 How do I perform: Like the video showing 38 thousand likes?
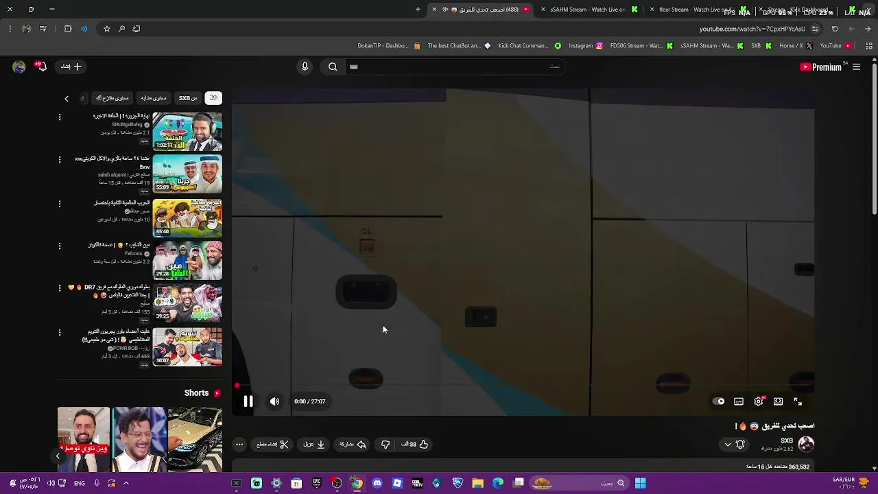(415, 444)
